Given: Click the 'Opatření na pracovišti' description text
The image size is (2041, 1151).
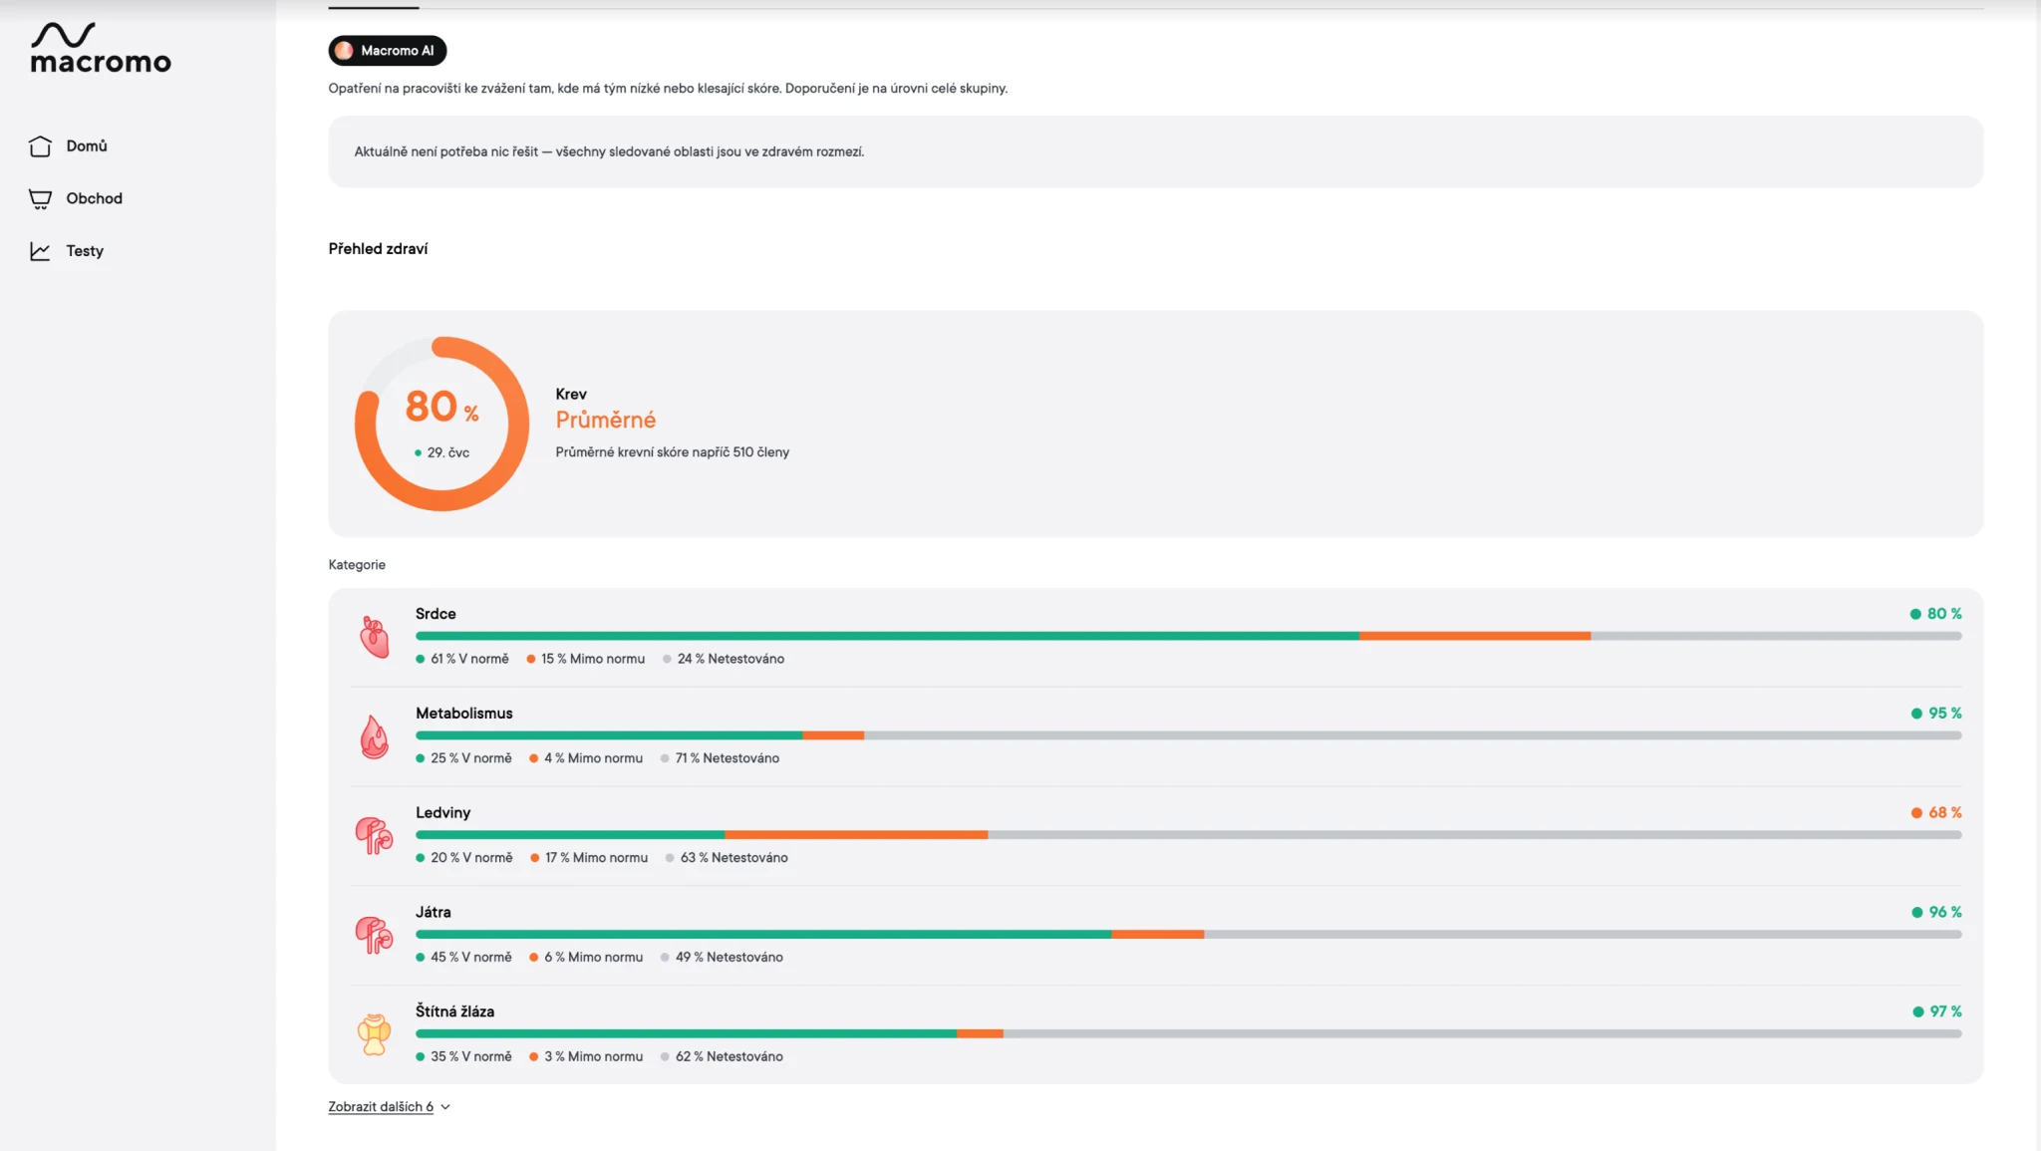Looking at the screenshot, I should click(668, 89).
